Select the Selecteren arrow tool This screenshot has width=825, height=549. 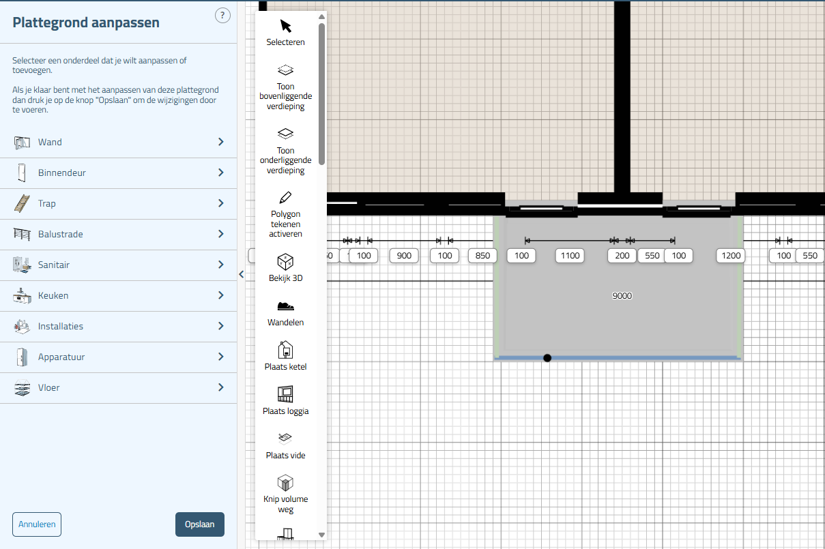click(x=286, y=32)
